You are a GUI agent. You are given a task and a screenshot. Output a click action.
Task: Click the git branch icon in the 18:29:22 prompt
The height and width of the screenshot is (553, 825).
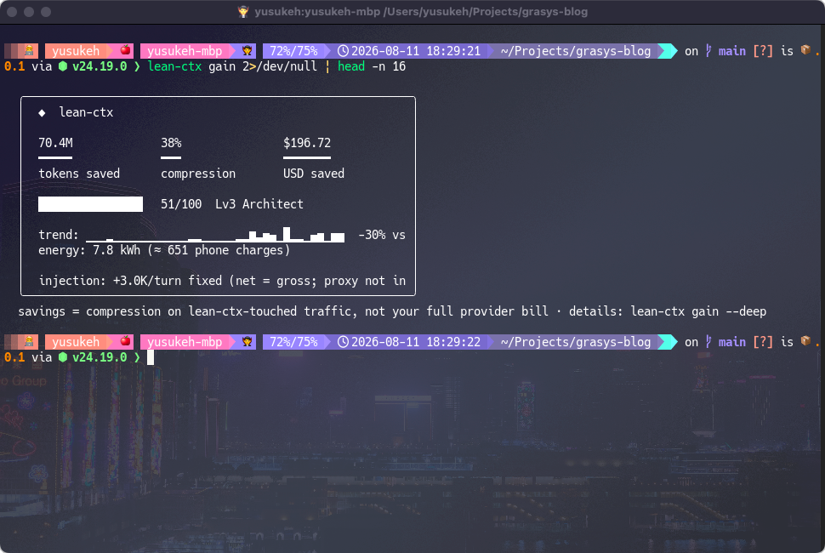tap(708, 342)
